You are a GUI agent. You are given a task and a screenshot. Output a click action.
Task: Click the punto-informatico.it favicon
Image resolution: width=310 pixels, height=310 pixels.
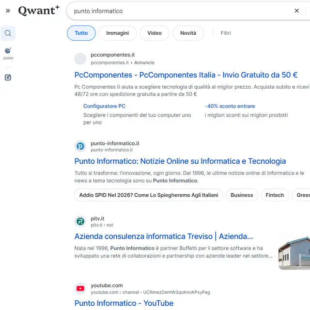click(x=80, y=146)
